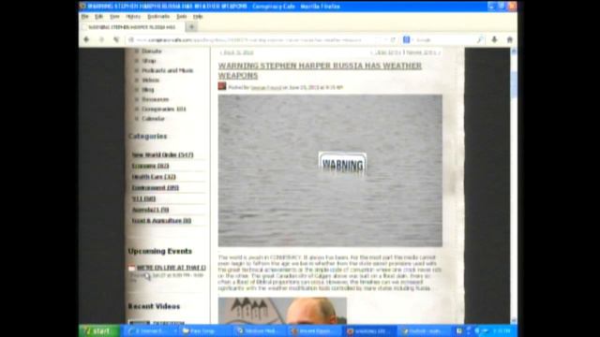The height and width of the screenshot is (337, 600).
Task: Click the reload icon in the address bar
Action: [393, 39]
